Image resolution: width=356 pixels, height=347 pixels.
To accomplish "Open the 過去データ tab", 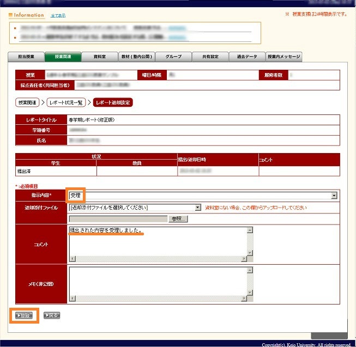I will [248, 57].
